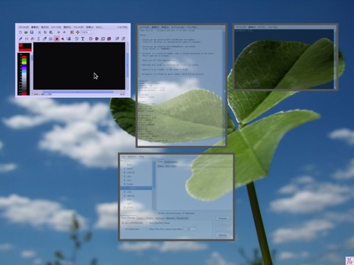354x265 pixels.
Task: Expand the cdrom folder in the tree
Action: [125, 172]
